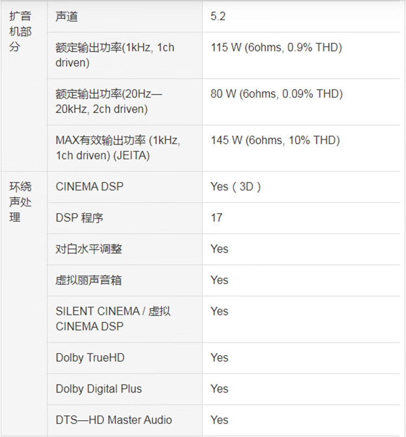
Task: Click the Dolby Digital Plus label
Action: click(x=99, y=389)
